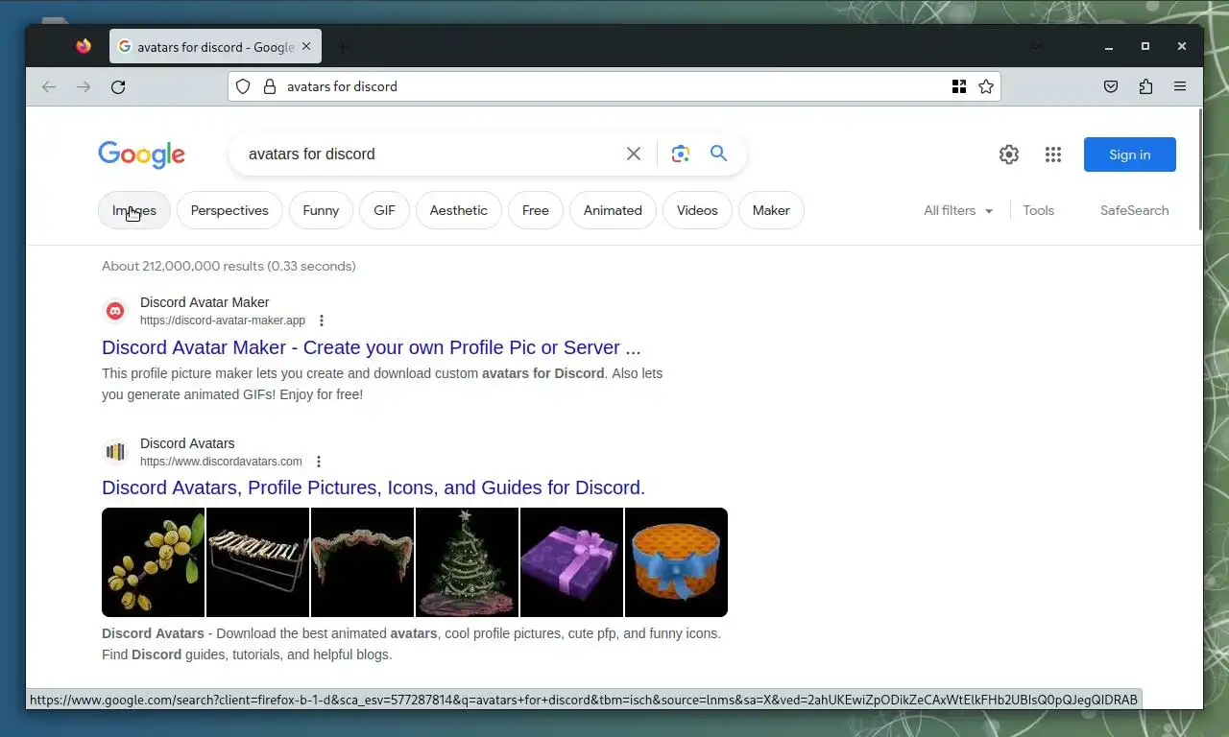Open a new tab with plus button
1229x737 pixels.
coord(343,46)
